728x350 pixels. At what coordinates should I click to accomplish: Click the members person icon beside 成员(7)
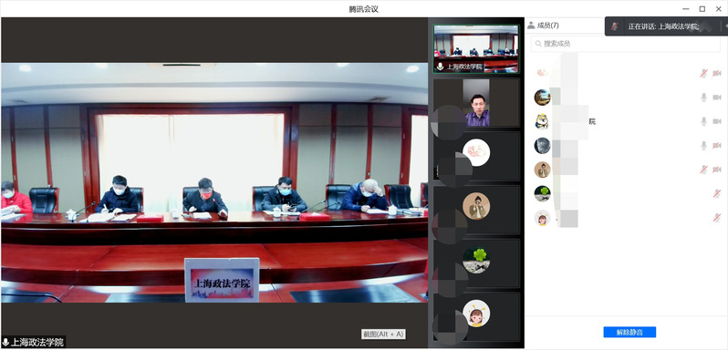(x=531, y=26)
